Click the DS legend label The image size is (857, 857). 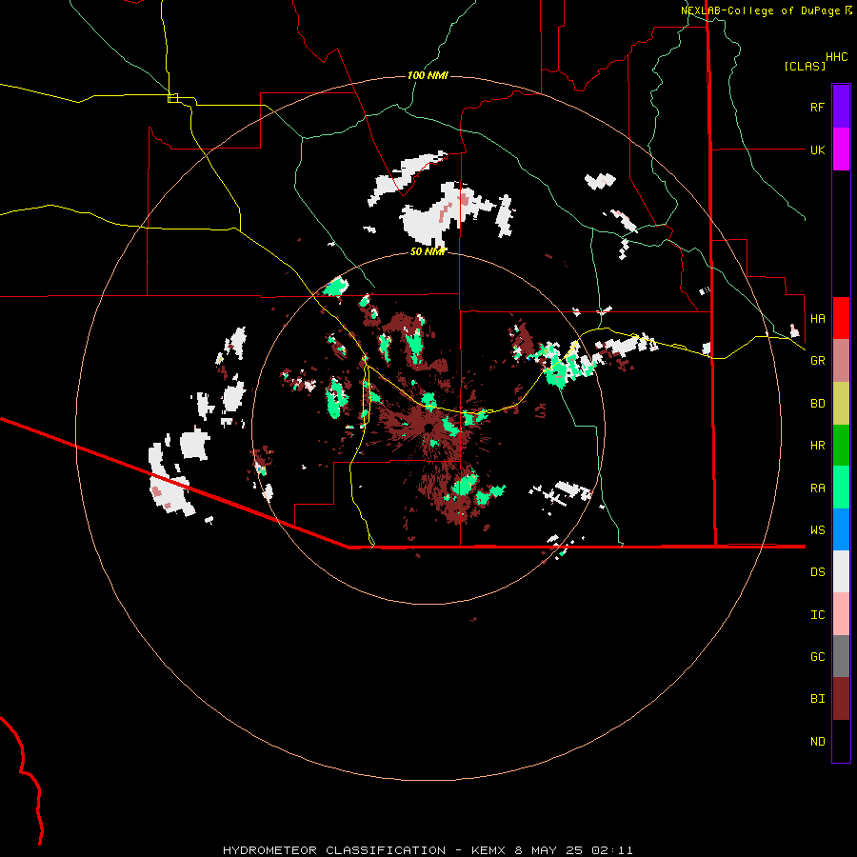point(817,572)
